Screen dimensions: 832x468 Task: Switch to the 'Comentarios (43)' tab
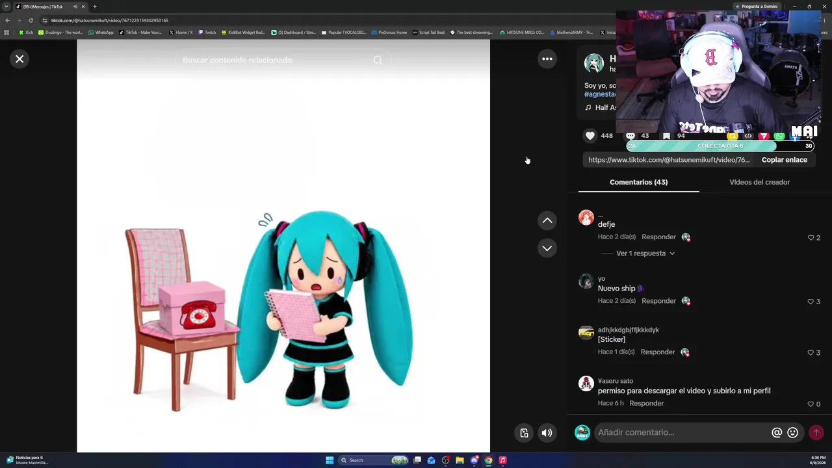tap(638, 183)
